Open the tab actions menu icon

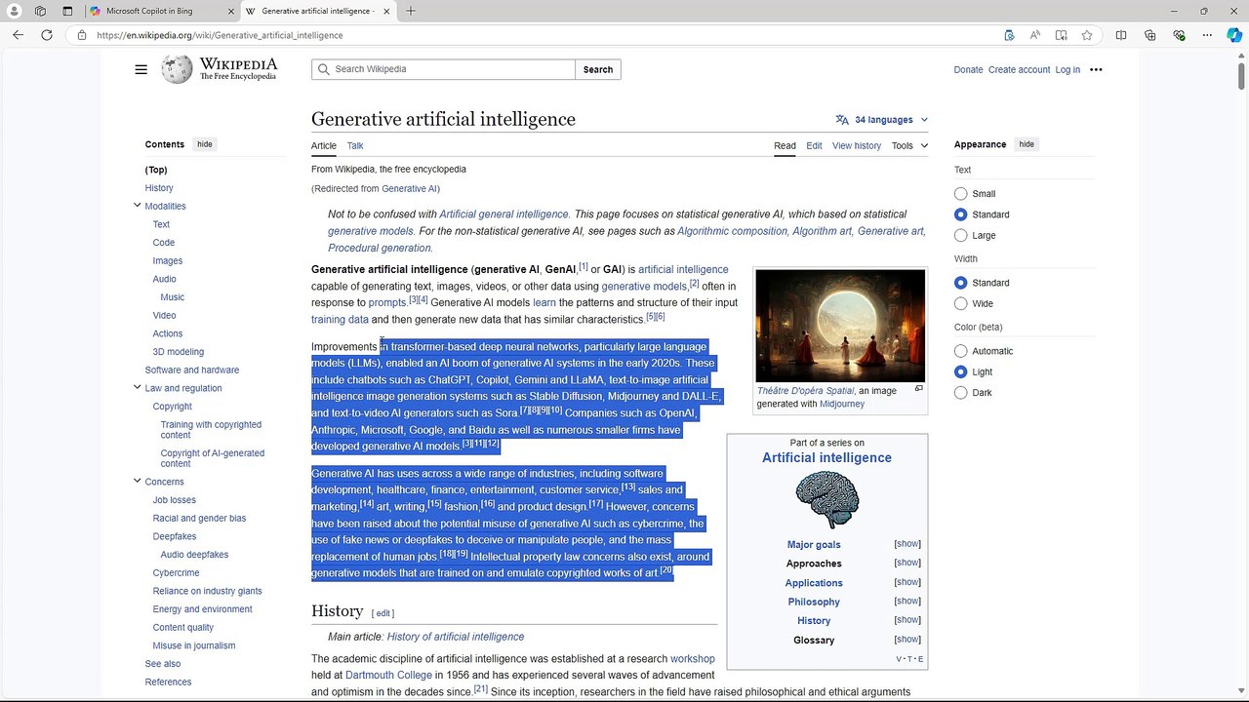pos(67,11)
